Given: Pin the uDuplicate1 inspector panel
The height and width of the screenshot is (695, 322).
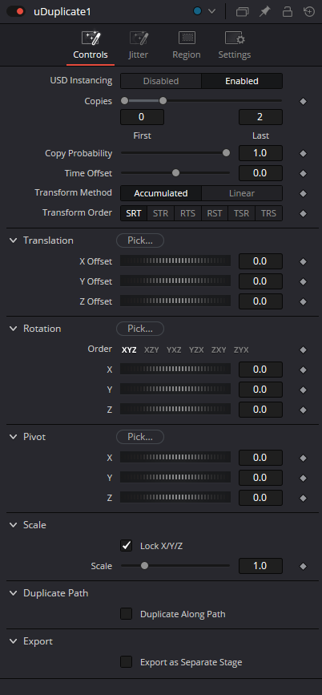Looking at the screenshot, I should [264, 12].
